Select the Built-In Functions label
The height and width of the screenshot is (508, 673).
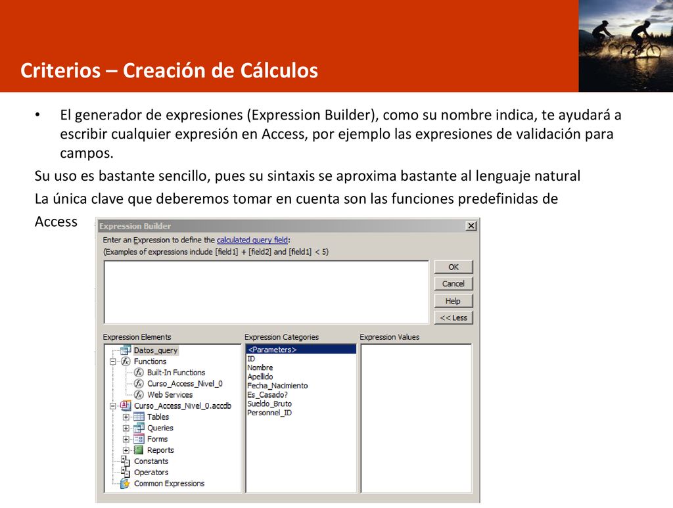[x=176, y=373]
